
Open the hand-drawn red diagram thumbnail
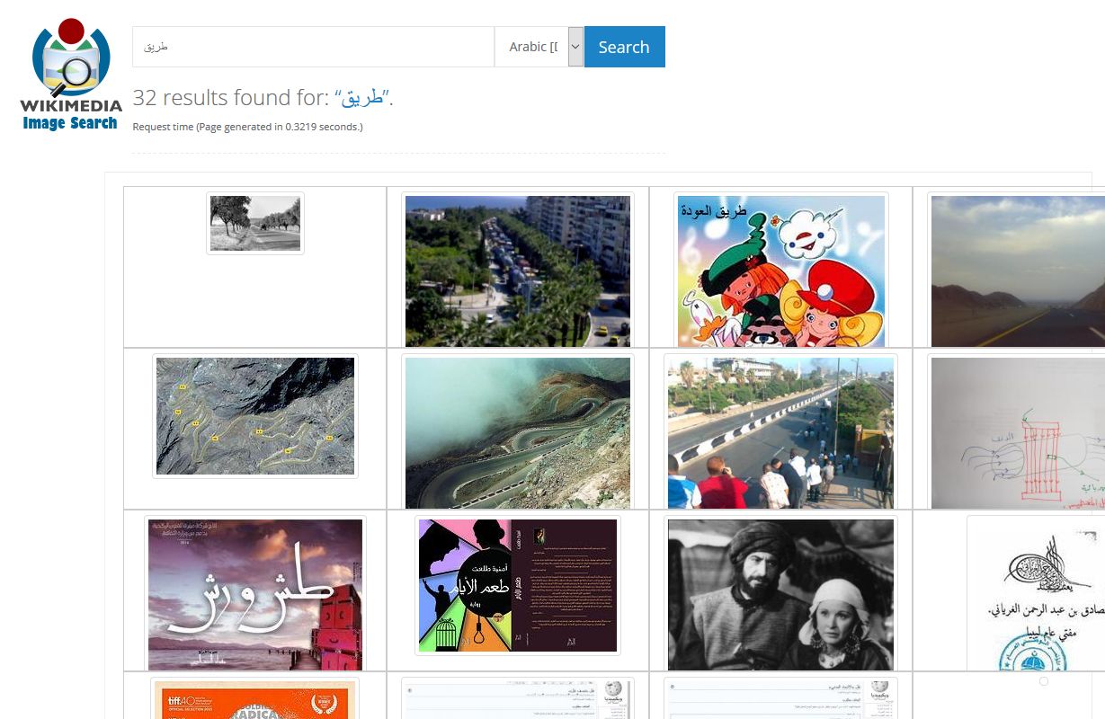[1018, 431]
